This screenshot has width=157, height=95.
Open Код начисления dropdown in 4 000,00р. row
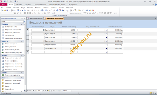106,45
